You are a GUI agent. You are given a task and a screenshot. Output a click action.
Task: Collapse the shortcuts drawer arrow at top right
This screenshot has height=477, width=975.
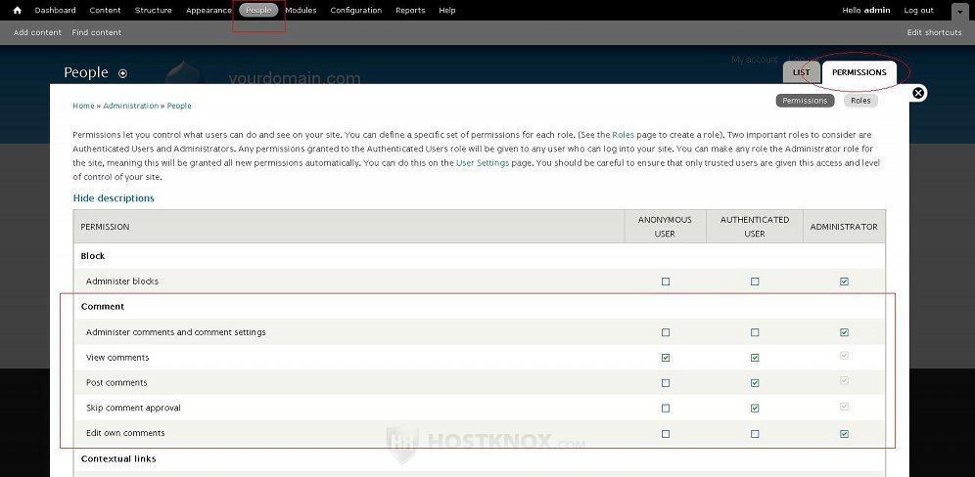[959, 11]
